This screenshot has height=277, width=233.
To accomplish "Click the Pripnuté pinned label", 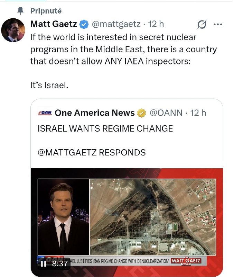I will (x=46, y=11).
